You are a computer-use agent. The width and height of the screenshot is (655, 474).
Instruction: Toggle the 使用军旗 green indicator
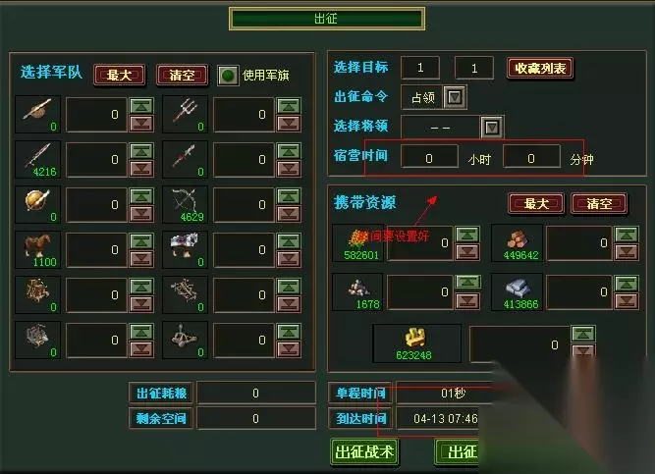pos(228,76)
